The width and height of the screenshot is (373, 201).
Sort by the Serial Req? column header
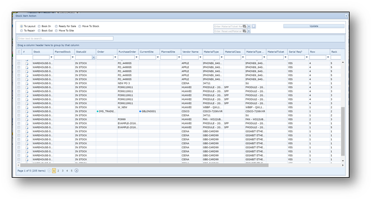click(298, 52)
